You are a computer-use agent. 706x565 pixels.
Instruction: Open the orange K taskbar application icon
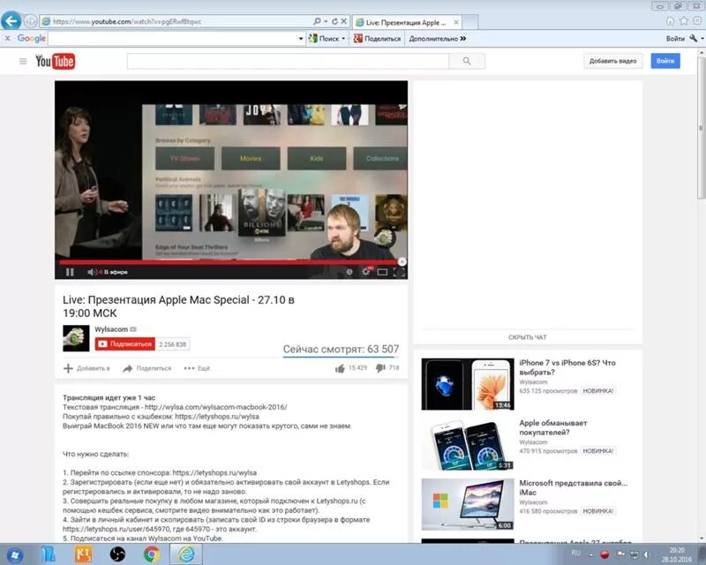point(83,554)
